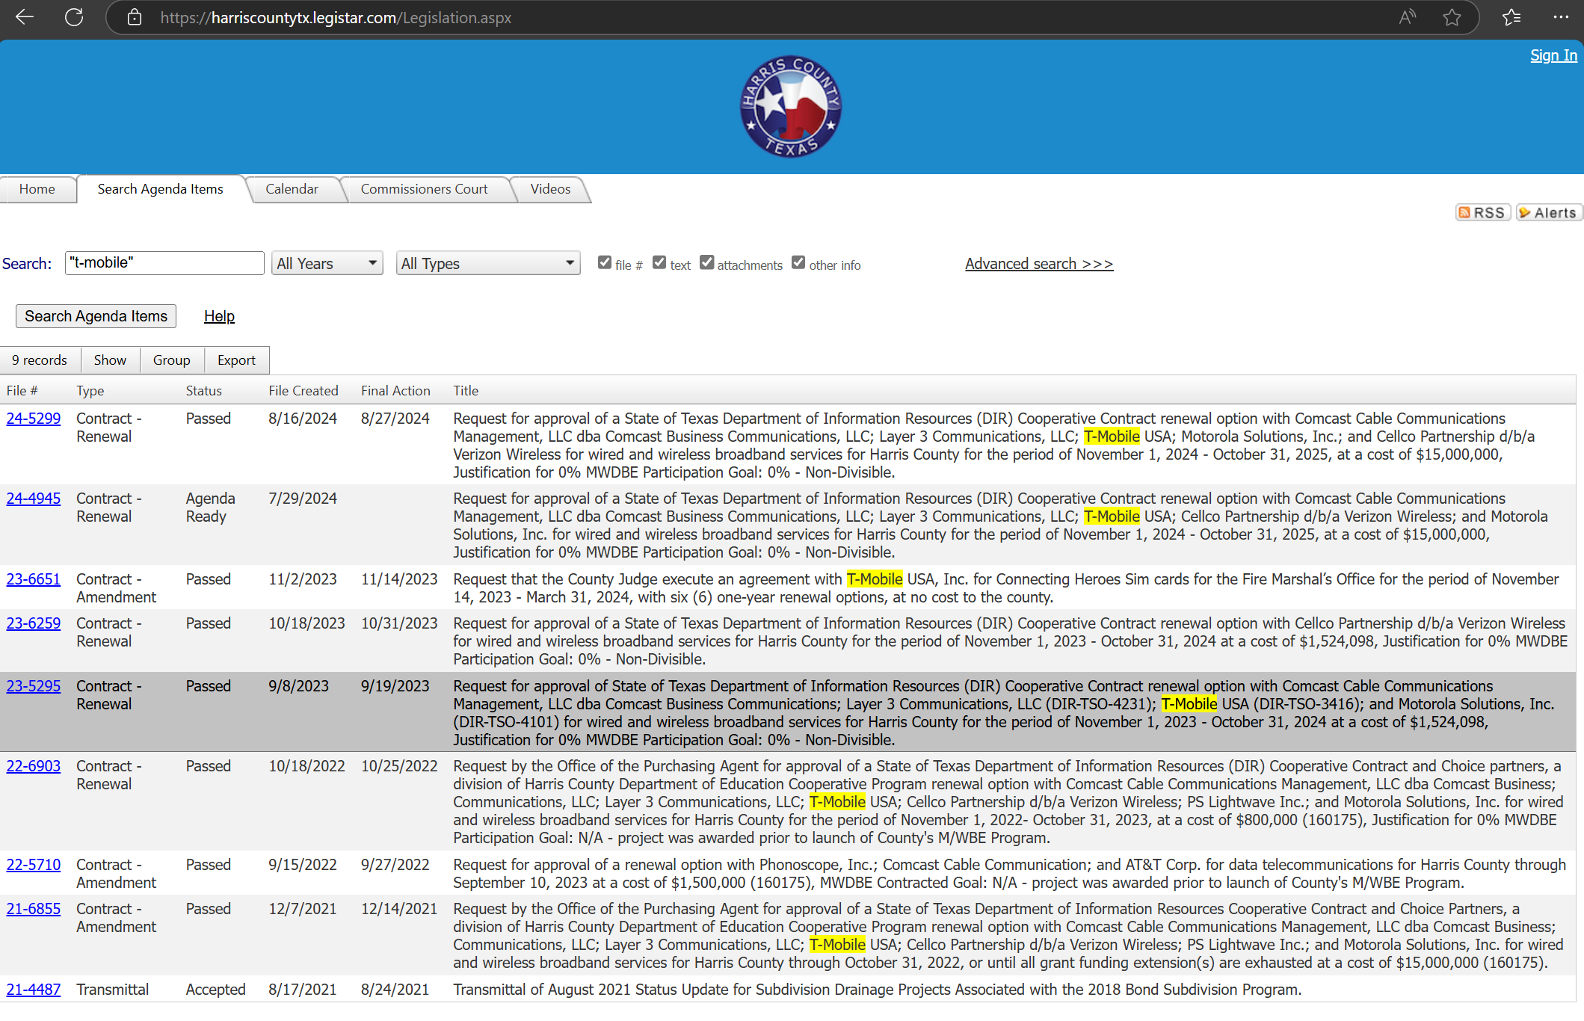Open file 22-6903

tap(34, 766)
